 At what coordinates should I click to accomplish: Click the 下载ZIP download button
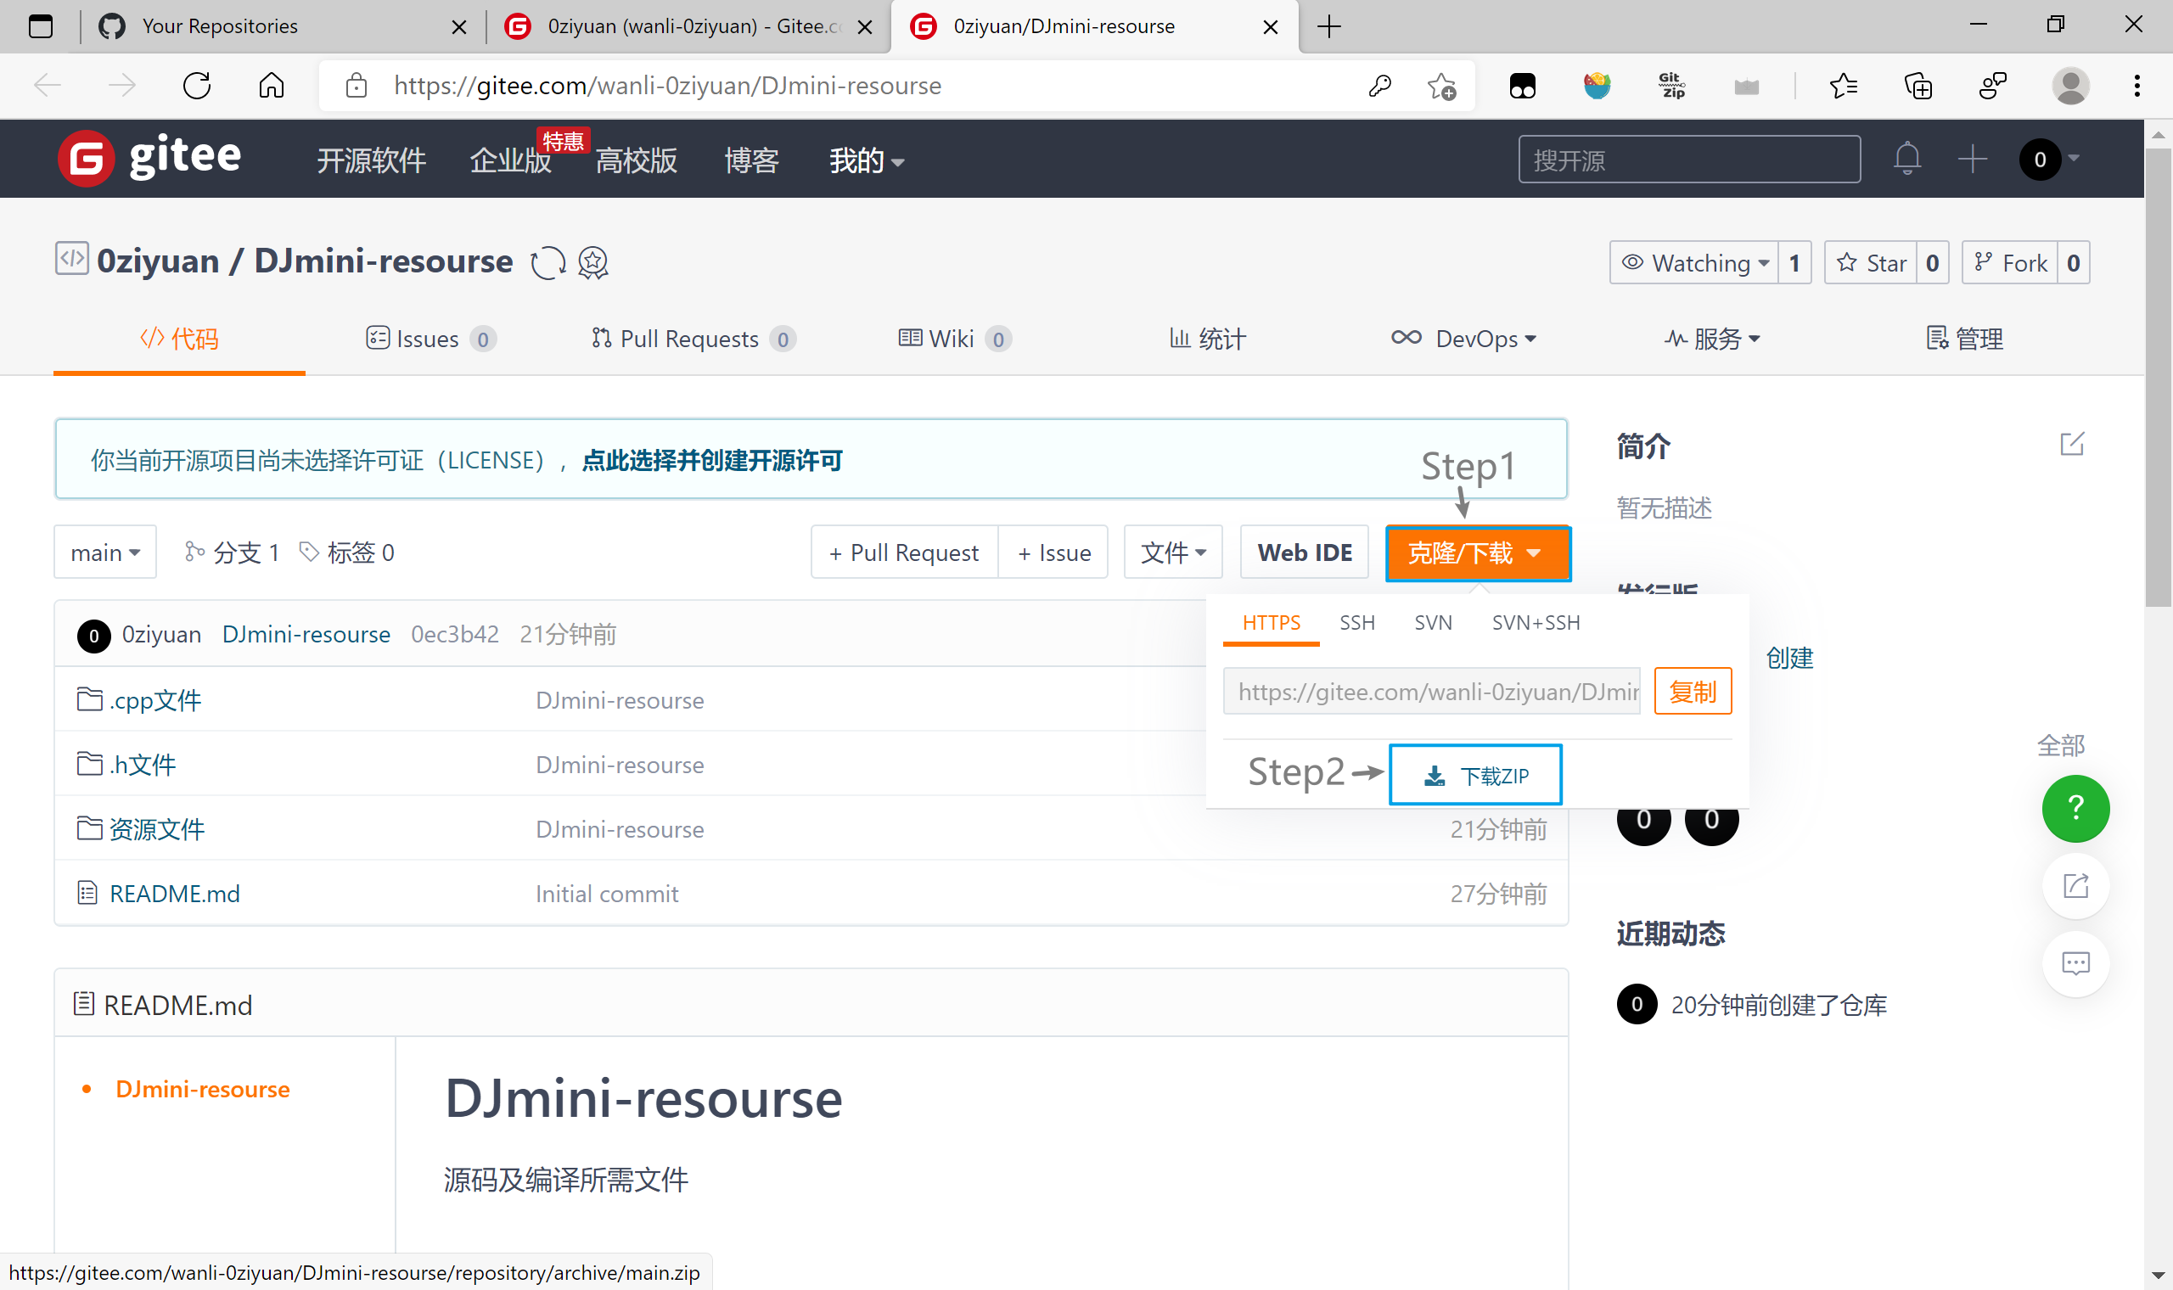pyautogui.click(x=1475, y=775)
